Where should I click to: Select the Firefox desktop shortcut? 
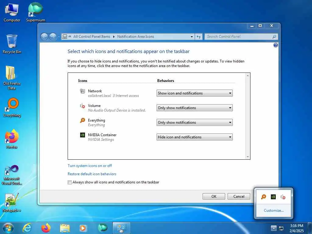point(12,139)
